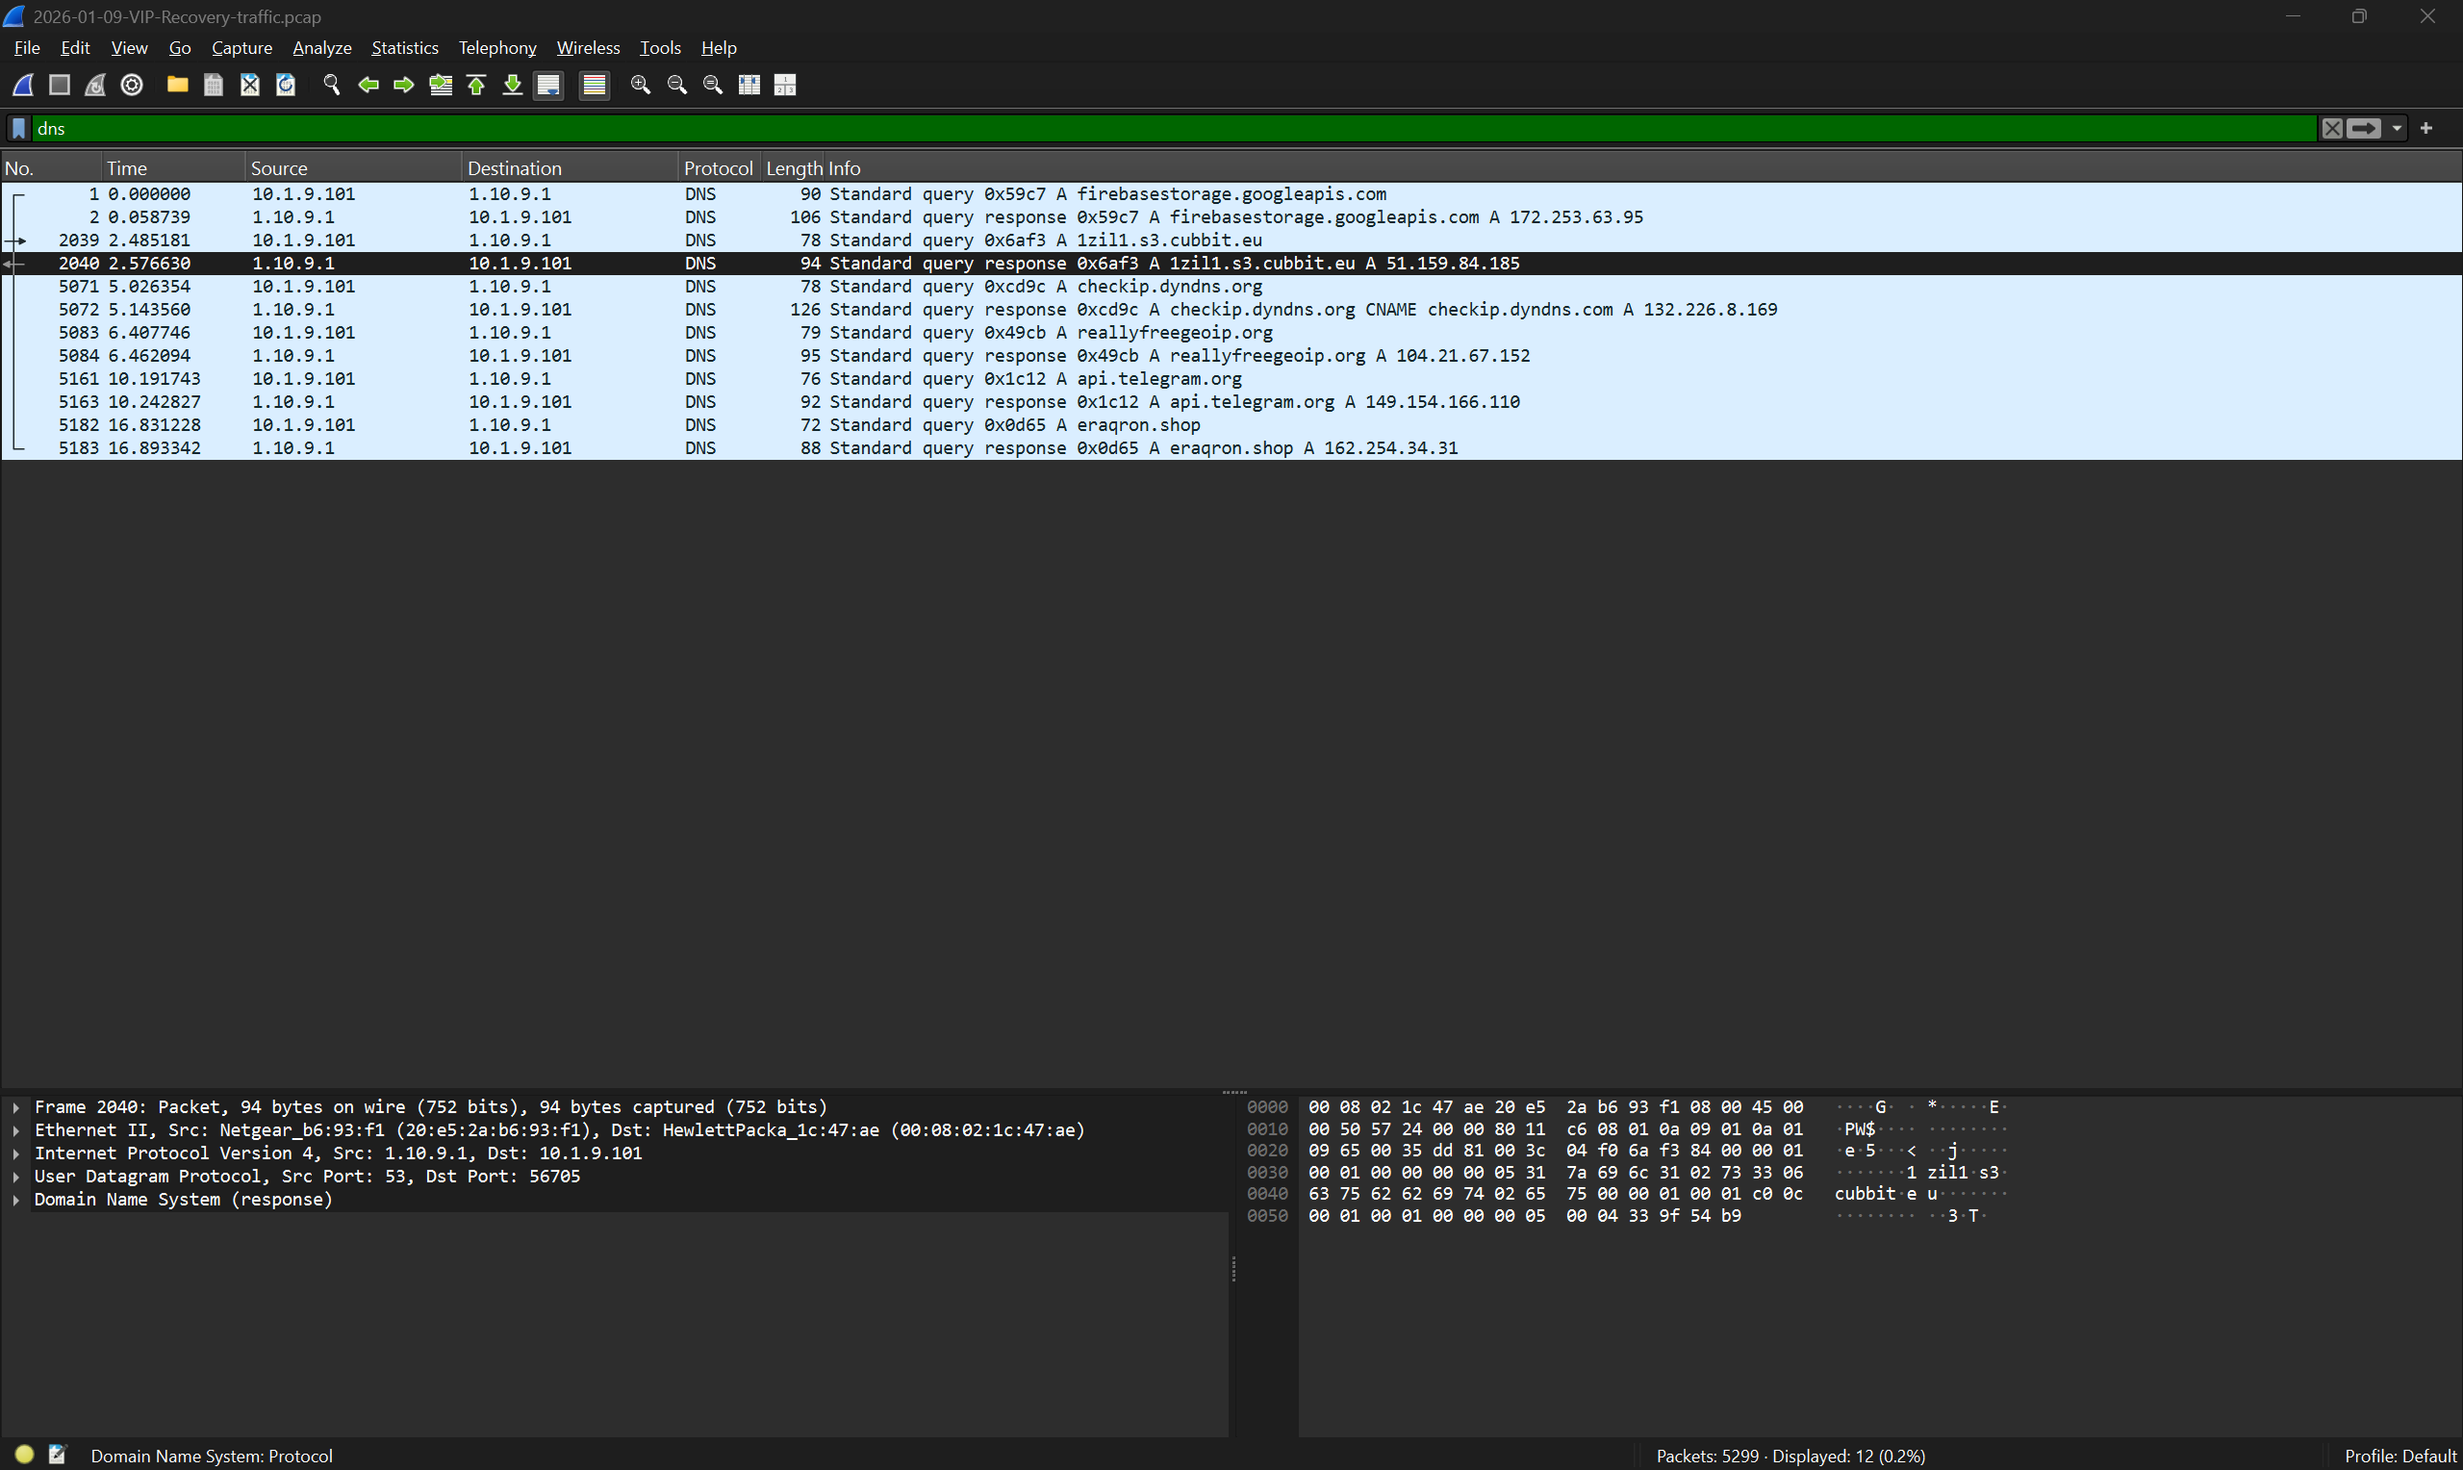
Task: Go forward in packet history arrow
Action: pos(404,86)
